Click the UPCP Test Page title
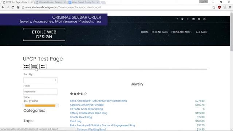 [43, 59]
